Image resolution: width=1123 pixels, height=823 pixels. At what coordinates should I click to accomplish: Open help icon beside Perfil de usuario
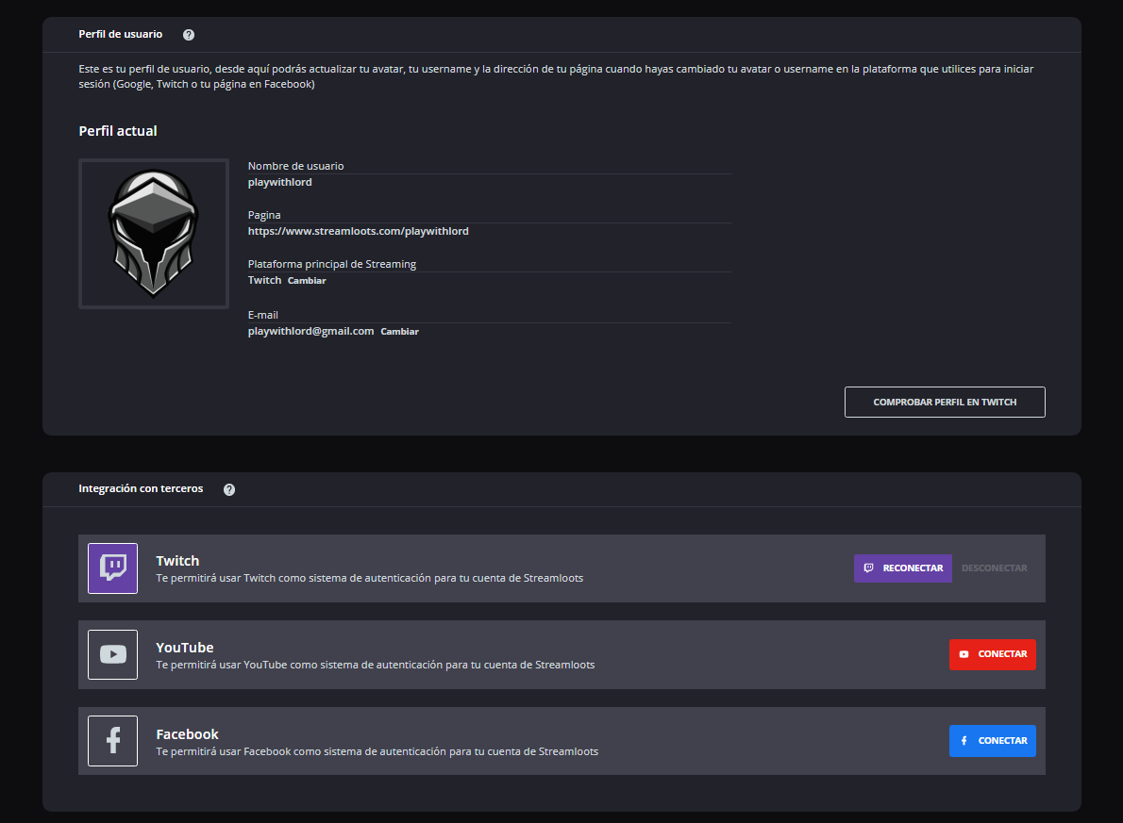(x=189, y=35)
